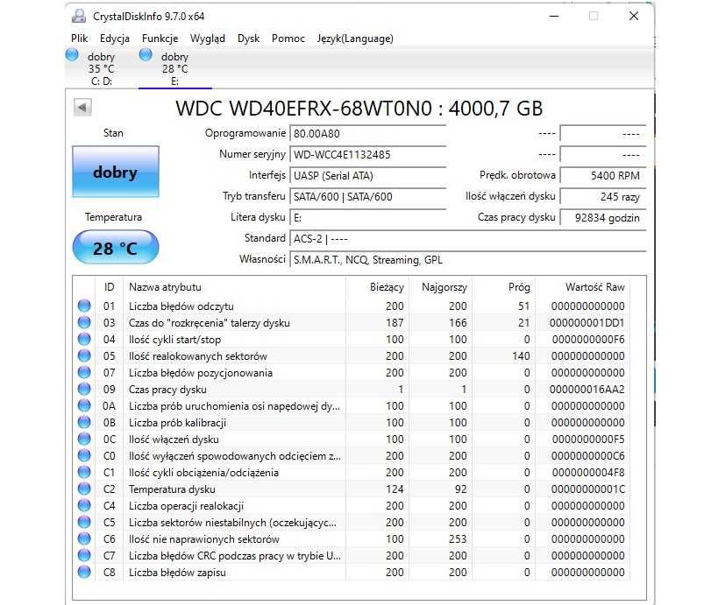
Task: Click the '245 razy' power-on count value
Action: [603, 197]
